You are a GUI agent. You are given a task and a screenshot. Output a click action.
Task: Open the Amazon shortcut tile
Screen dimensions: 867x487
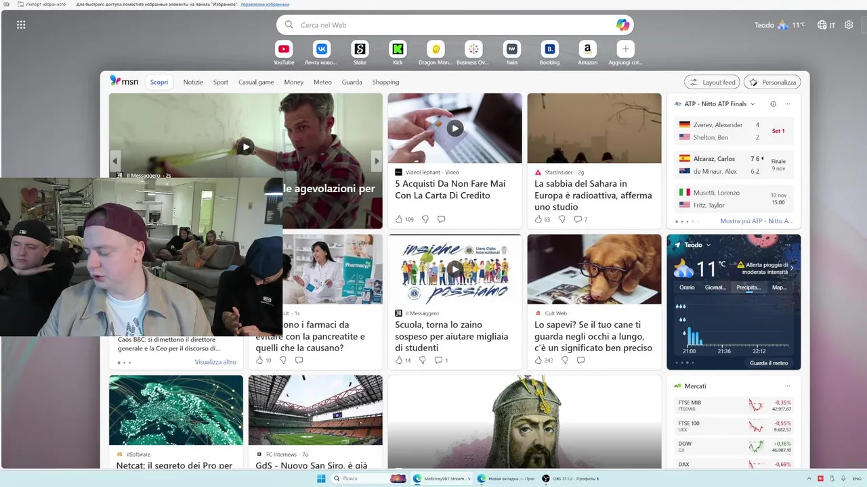587,49
